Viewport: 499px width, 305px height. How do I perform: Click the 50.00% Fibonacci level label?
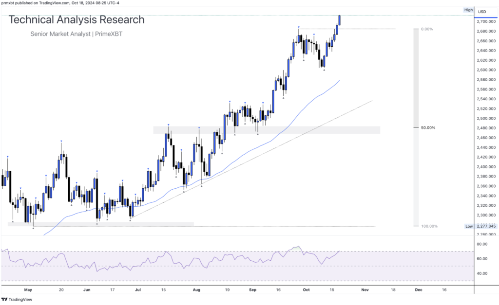[428, 128]
